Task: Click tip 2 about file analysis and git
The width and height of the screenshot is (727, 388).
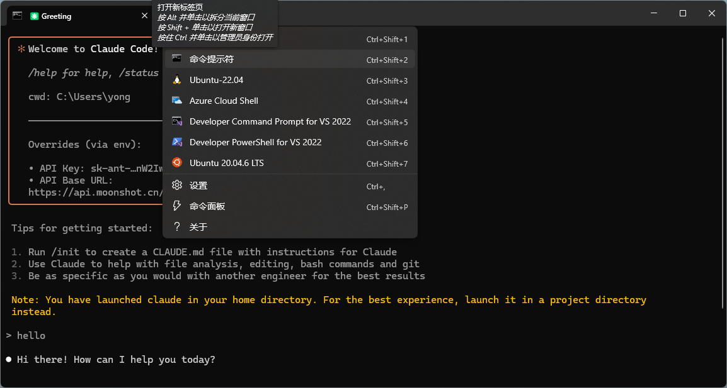Action: pos(215,264)
